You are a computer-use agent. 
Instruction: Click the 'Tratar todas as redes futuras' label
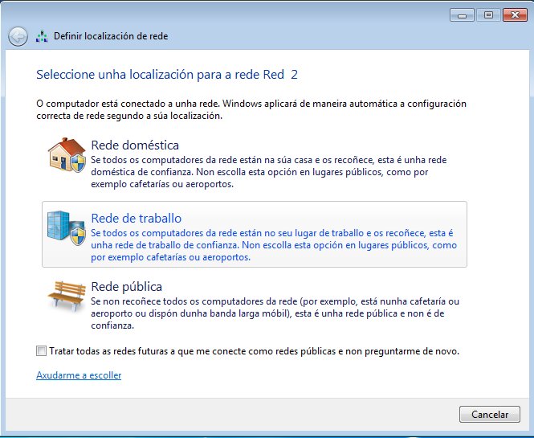pyautogui.click(x=254, y=351)
